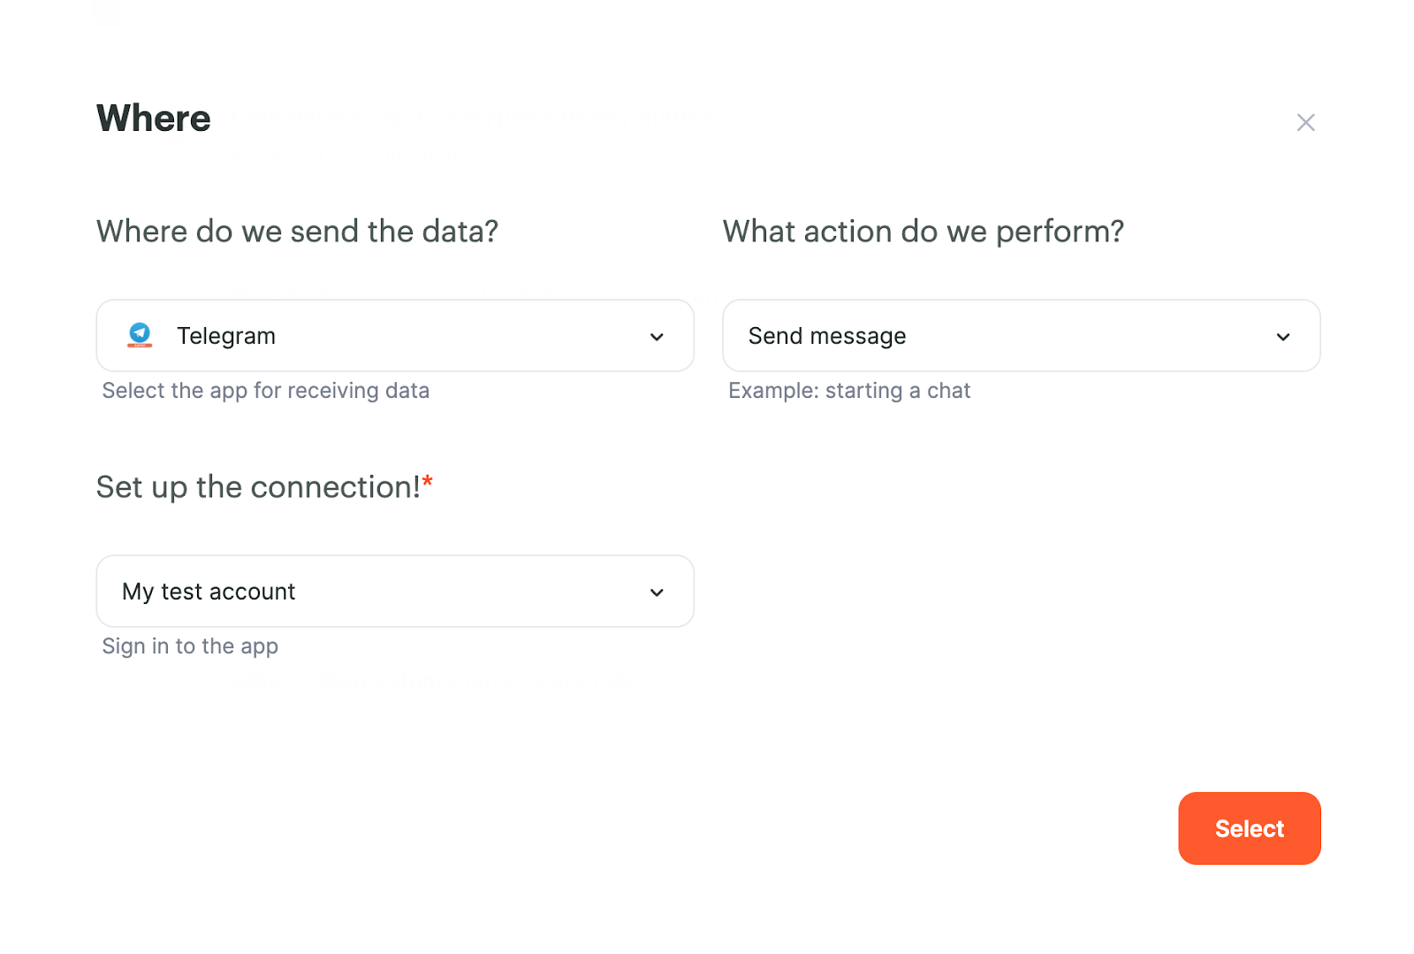Open the Telegram app selection dropdown

click(395, 336)
